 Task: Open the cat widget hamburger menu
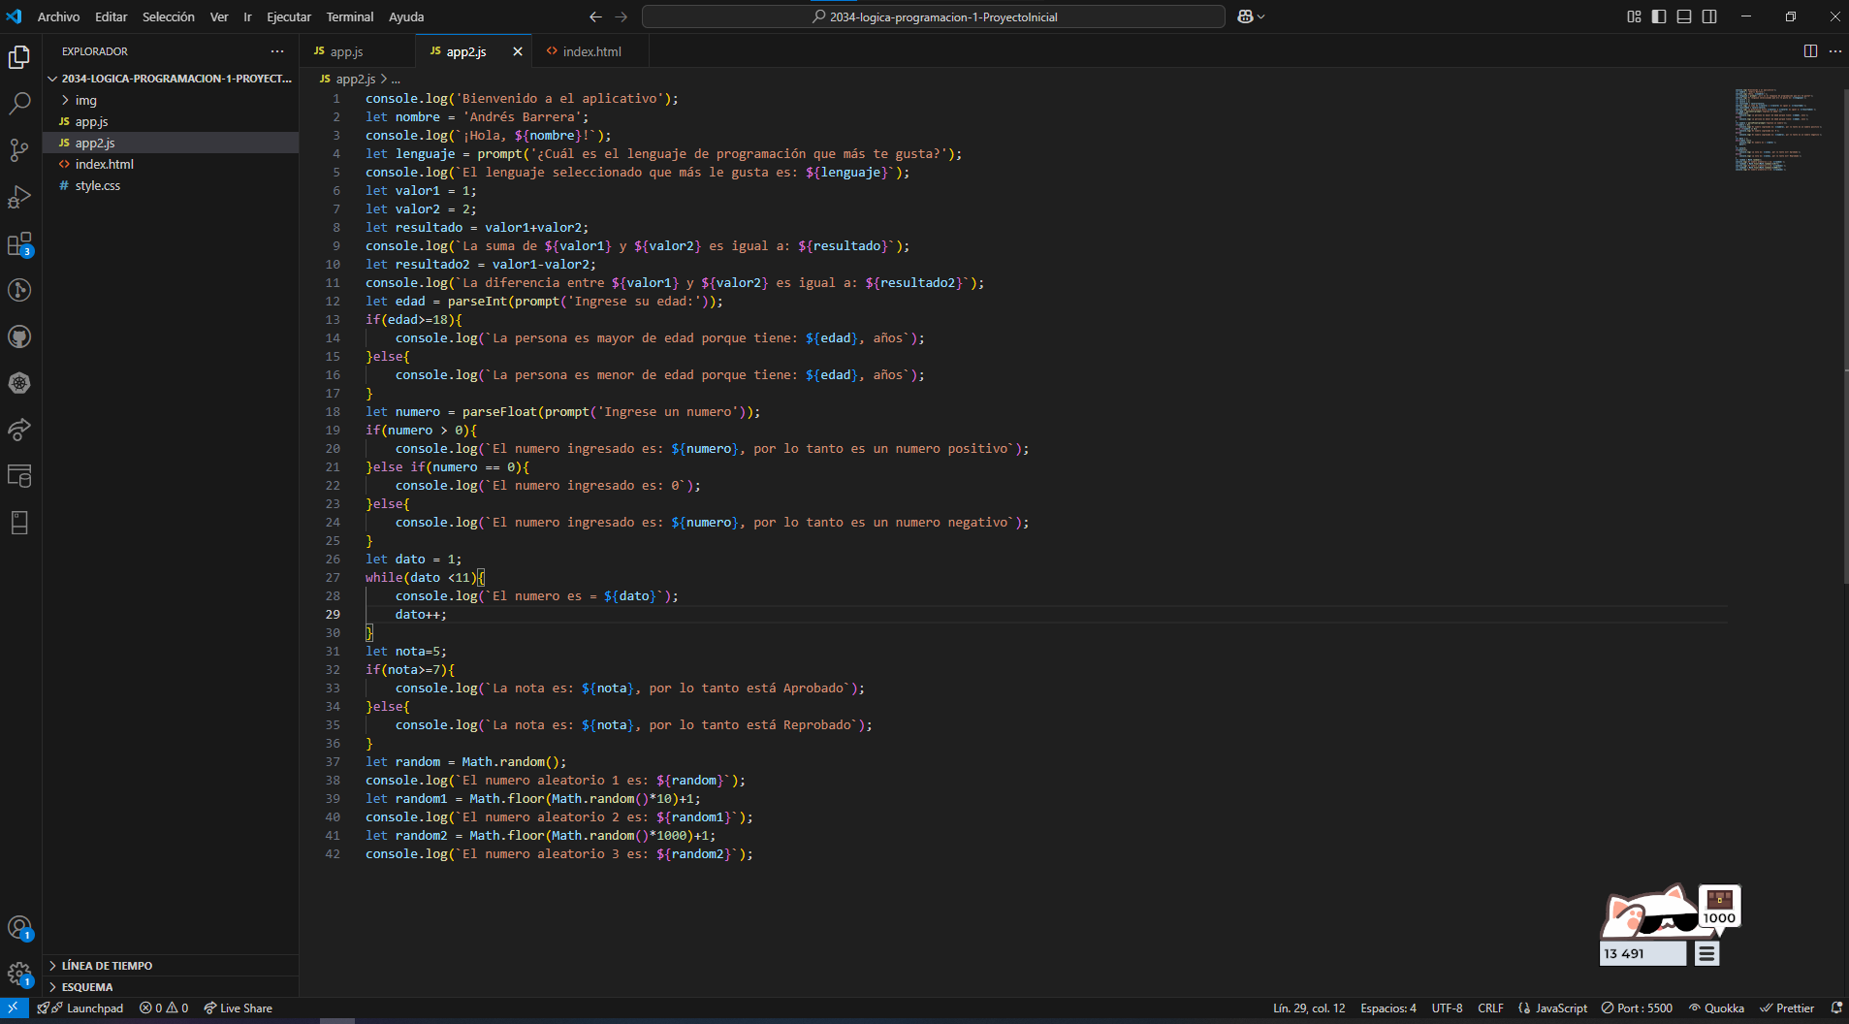coord(1706,954)
